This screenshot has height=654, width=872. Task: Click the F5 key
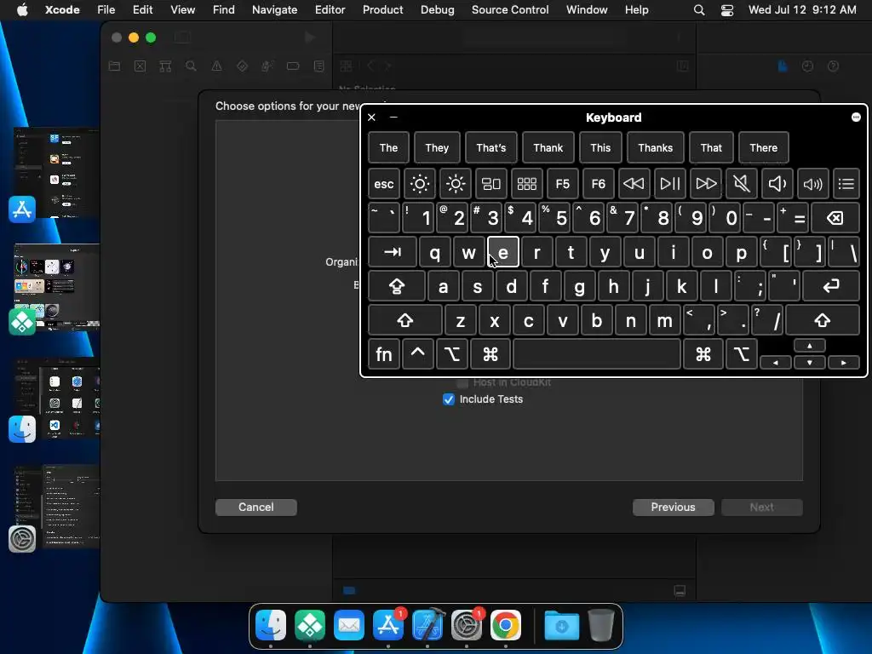click(562, 184)
